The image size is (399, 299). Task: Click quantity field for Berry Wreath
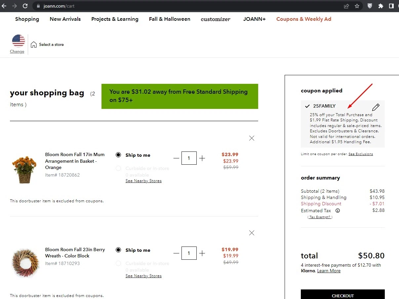(189, 253)
